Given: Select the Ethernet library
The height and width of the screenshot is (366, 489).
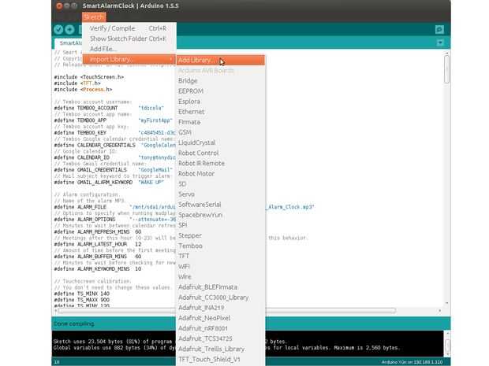Looking at the screenshot, I should coord(221,112).
